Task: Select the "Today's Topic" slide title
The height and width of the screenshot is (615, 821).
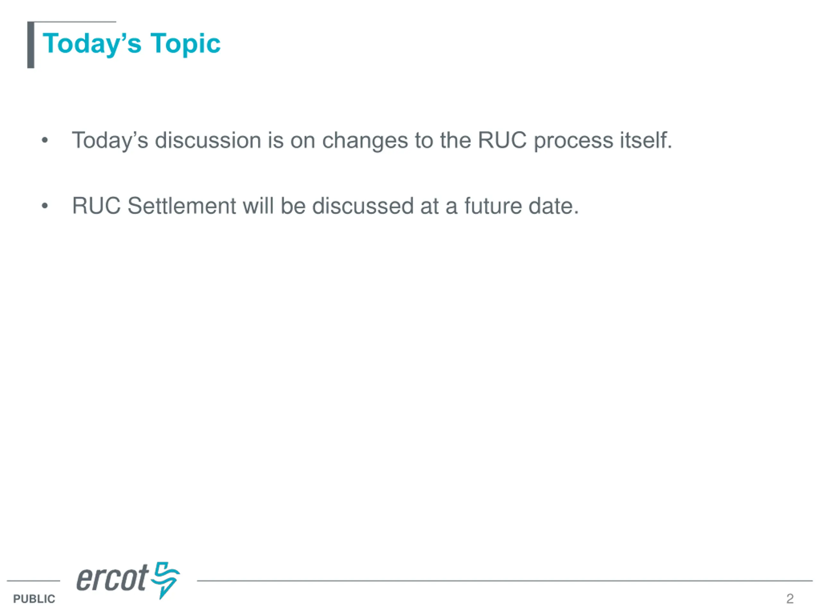Action: tap(131, 44)
